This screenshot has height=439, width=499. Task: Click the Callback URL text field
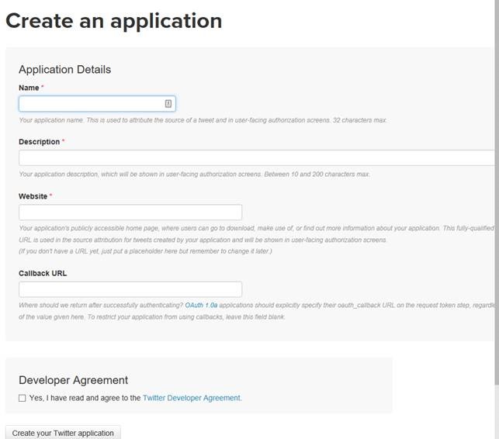[x=130, y=289]
